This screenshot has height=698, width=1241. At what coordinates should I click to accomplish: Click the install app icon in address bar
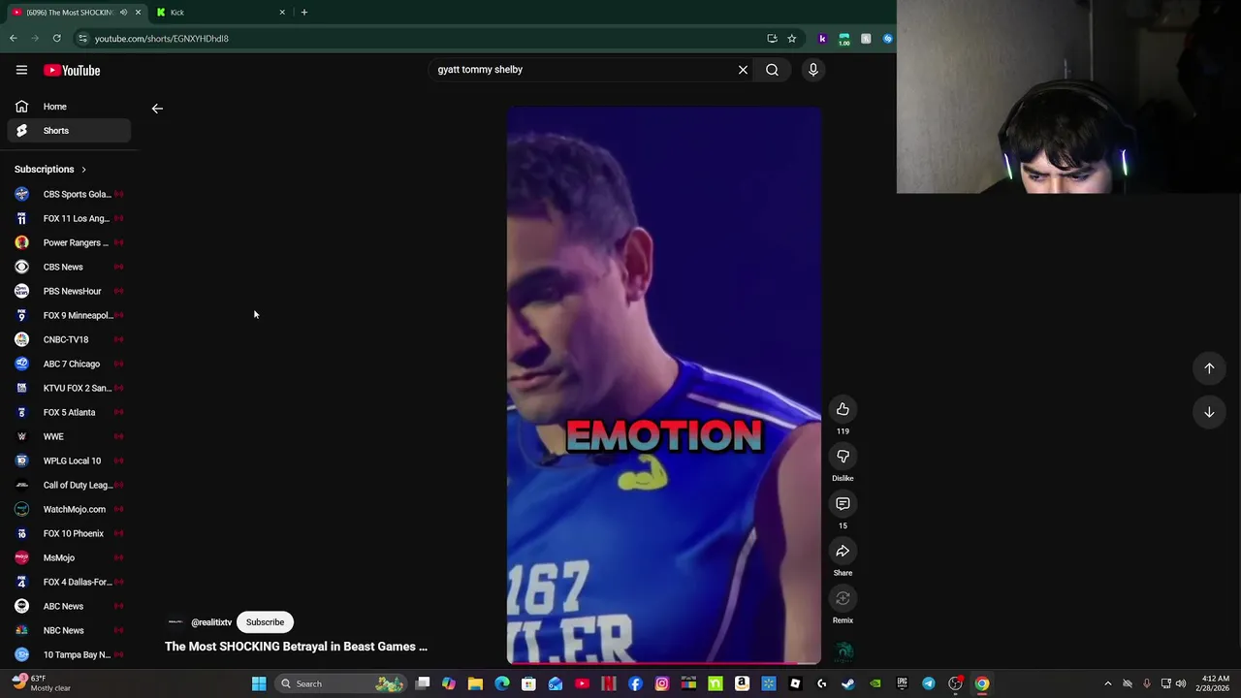click(772, 39)
